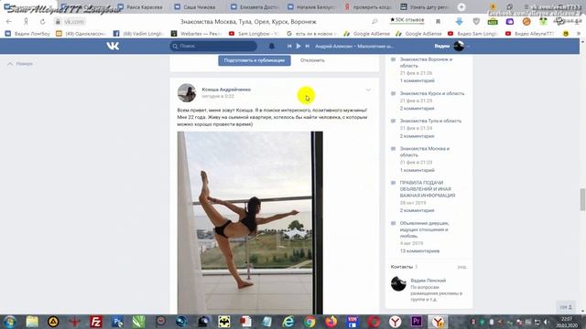Open the file explorer folder on taskbar

point(32,322)
